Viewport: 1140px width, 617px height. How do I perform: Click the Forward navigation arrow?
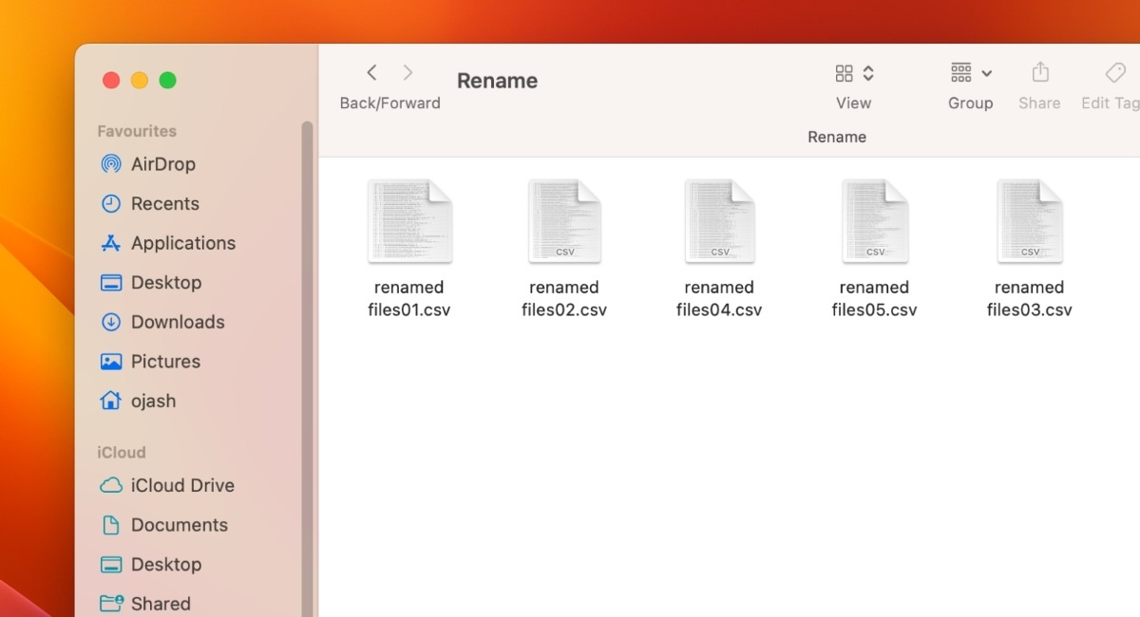[x=407, y=72]
